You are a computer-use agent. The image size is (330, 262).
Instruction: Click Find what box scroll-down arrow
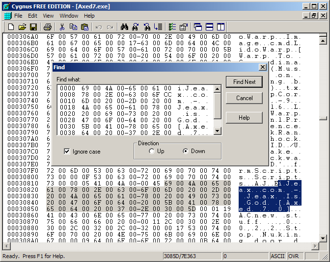click(218, 131)
